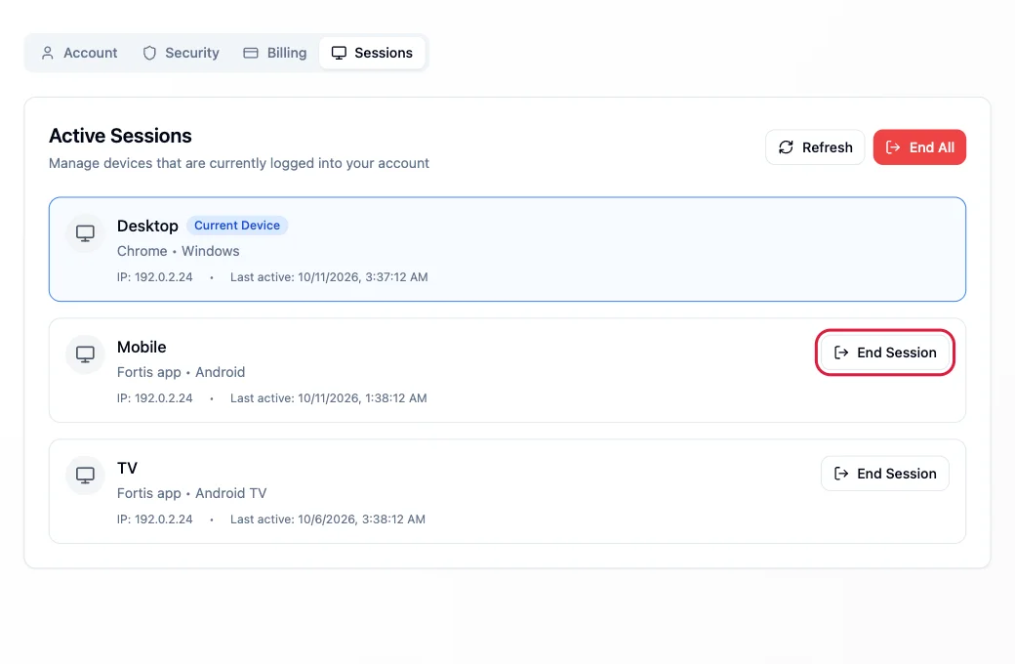Click the Current Device badge
This screenshot has height=664, width=1015.
coord(237,226)
